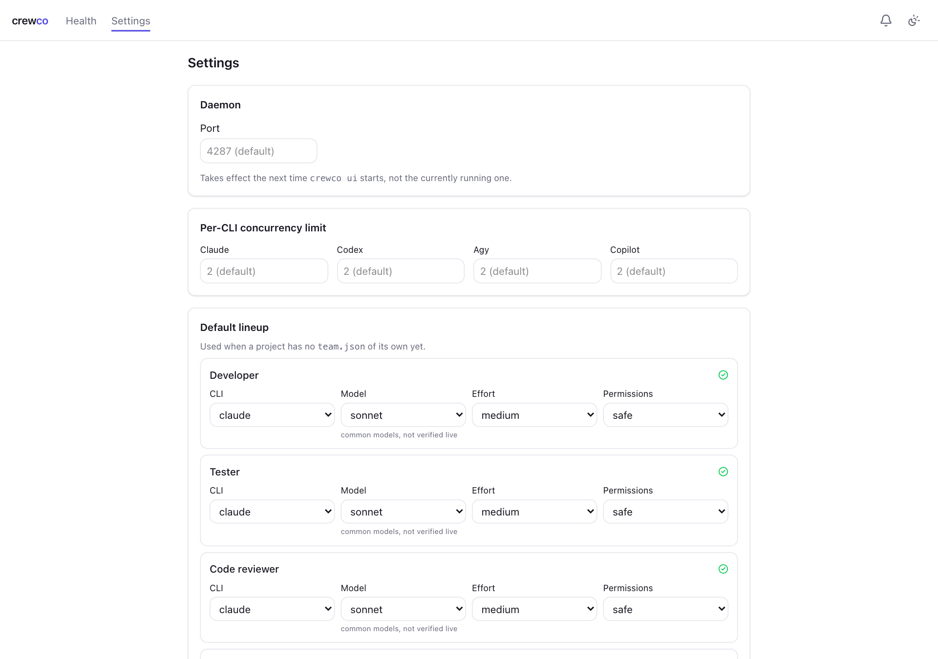Open the Settings tab
Screen dimensions: 938x659
click(x=130, y=21)
